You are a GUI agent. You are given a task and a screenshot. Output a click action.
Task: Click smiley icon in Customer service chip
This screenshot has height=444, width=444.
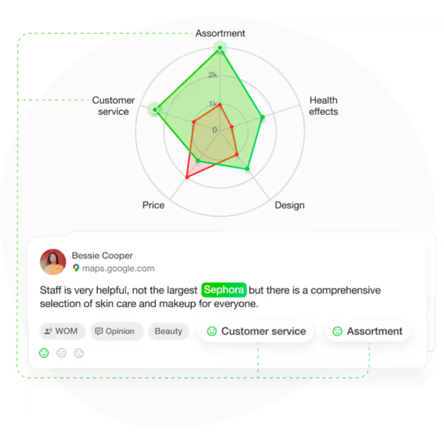pyautogui.click(x=212, y=331)
